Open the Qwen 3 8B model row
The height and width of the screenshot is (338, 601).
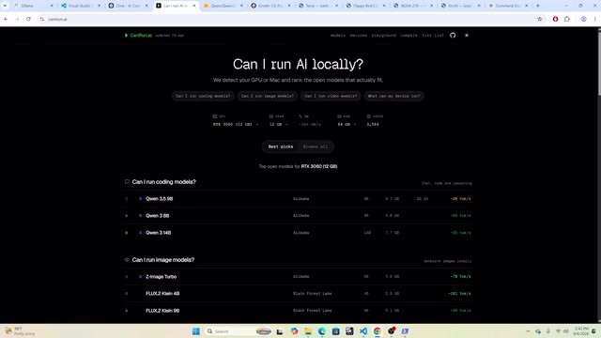coord(298,216)
